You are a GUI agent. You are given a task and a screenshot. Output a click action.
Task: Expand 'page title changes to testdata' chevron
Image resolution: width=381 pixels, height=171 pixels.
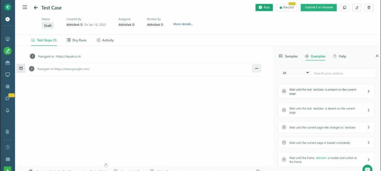369,127
